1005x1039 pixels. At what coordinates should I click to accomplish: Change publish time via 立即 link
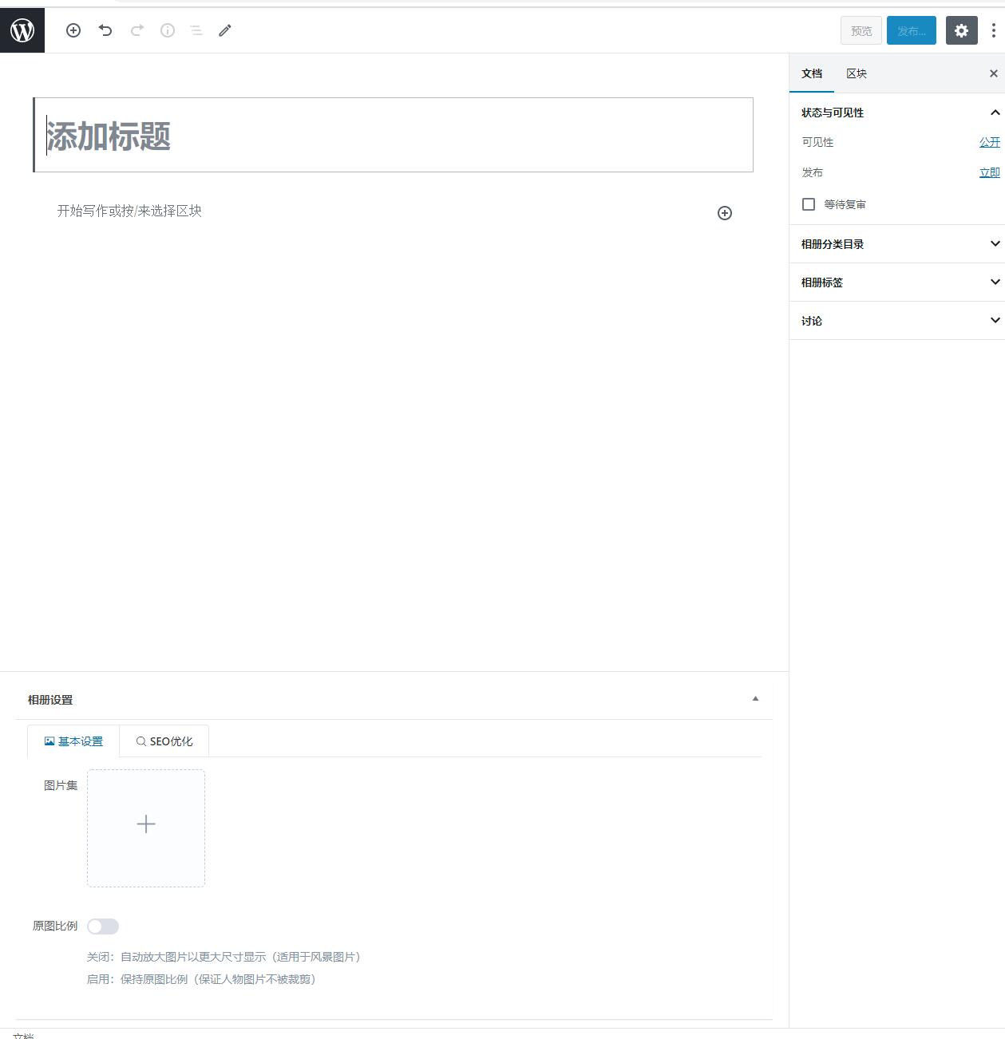pyautogui.click(x=990, y=172)
